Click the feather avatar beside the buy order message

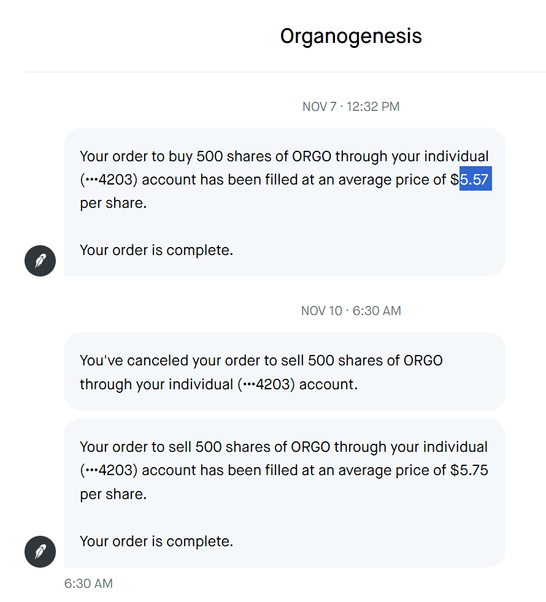(40, 261)
